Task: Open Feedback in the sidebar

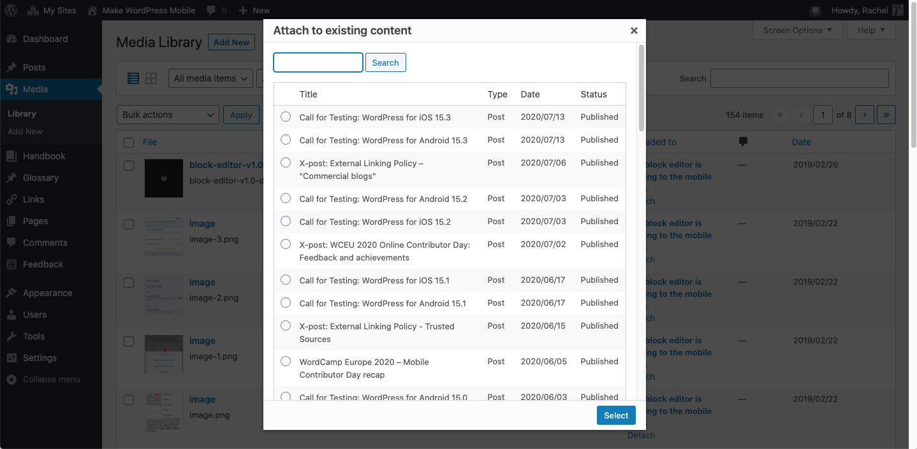Action: point(51,264)
